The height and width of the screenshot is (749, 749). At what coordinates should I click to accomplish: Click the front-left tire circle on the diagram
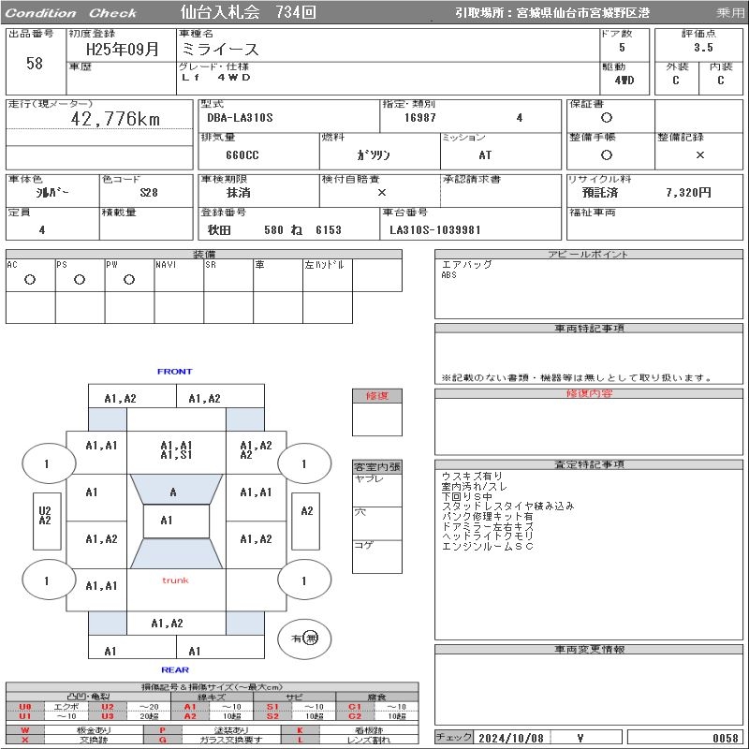click(47, 463)
